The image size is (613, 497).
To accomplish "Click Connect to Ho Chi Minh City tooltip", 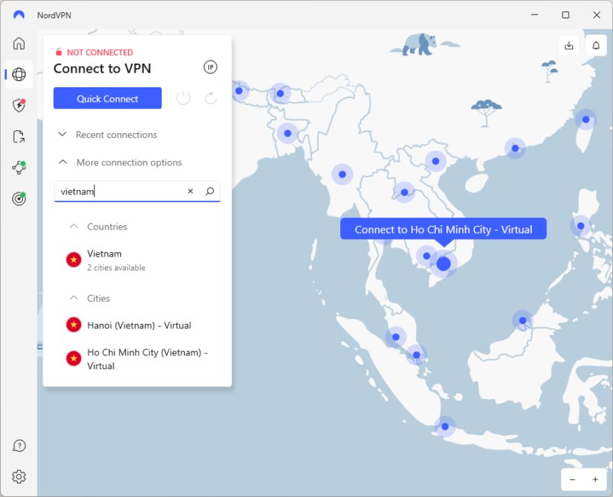I will 443,230.
